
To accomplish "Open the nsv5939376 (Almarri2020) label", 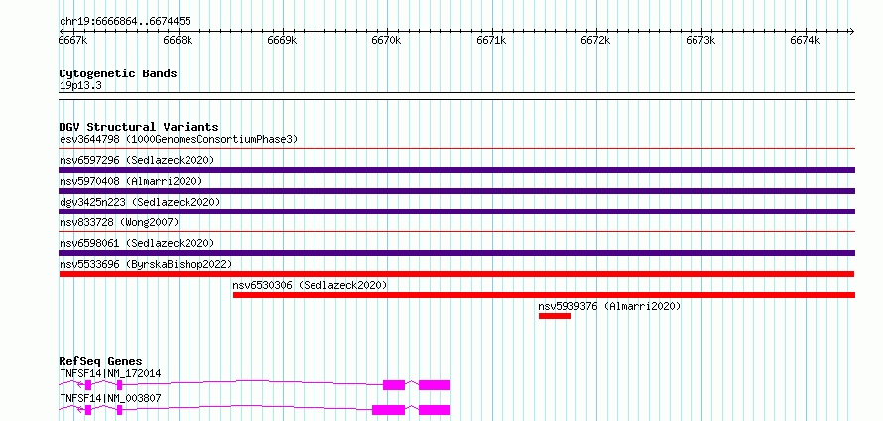I will pyautogui.click(x=609, y=306).
